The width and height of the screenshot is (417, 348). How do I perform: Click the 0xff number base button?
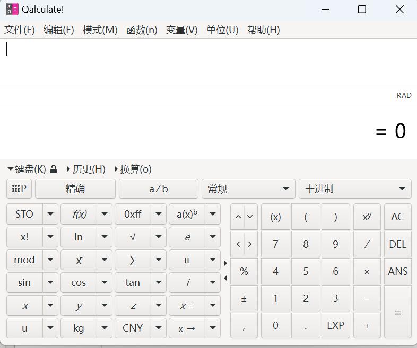click(133, 214)
